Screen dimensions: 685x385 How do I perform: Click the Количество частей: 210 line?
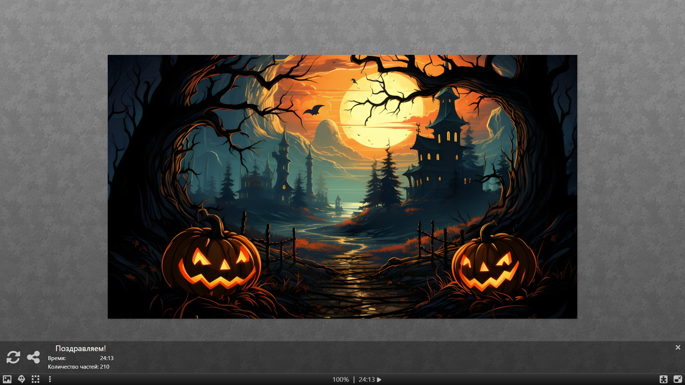[78, 366]
